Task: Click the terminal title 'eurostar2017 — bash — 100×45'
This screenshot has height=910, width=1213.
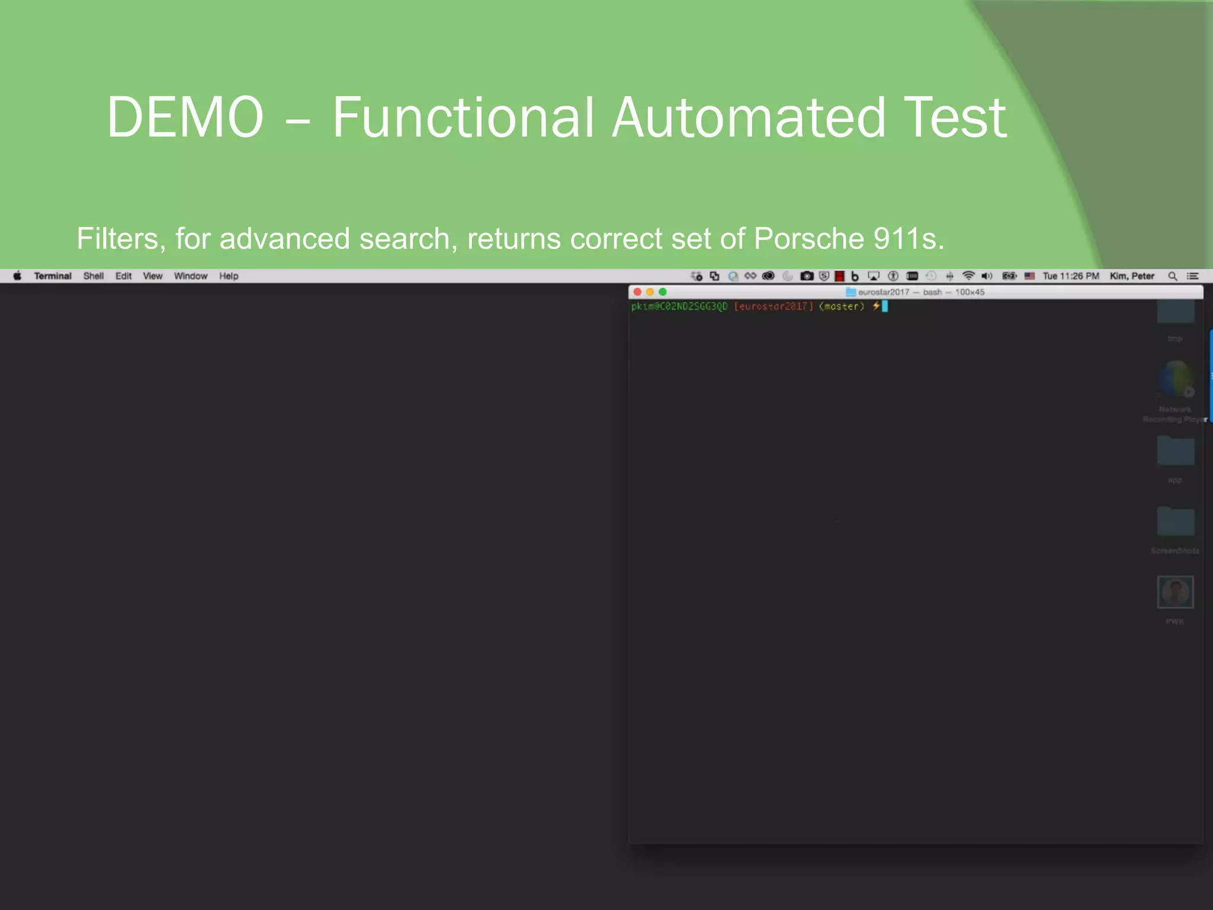Action: pos(921,292)
